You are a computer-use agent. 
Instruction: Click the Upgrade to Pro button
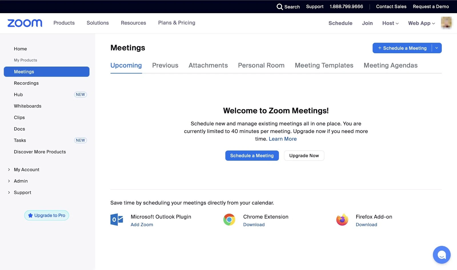point(47,215)
